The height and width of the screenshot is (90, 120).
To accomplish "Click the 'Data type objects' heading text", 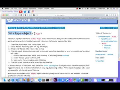I will coord(20,33).
